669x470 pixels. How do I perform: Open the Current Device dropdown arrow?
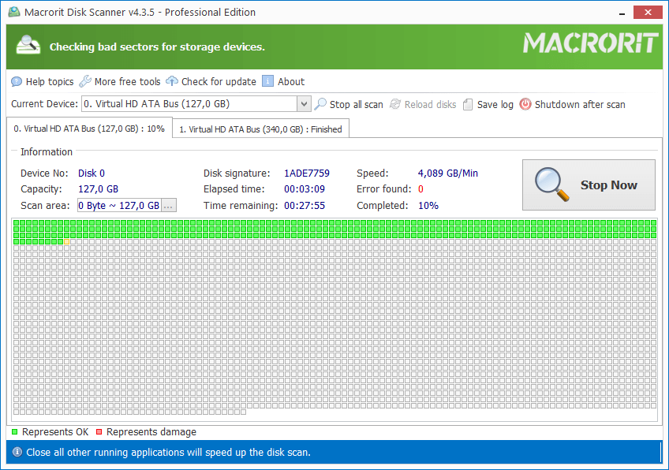[x=304, y=103]
